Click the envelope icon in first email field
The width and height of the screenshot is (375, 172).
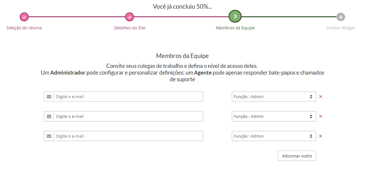49,97
